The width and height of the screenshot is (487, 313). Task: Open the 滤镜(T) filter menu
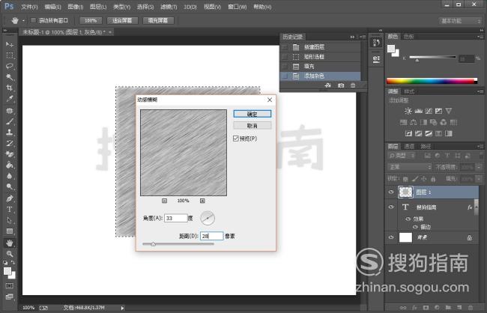click(169, 7)
